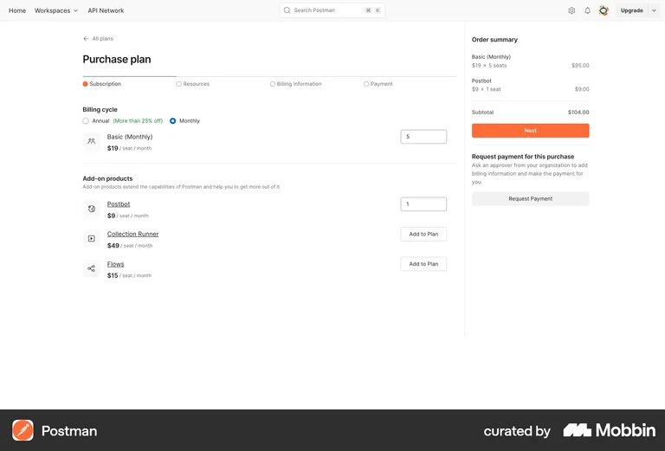The height and width of the screenshot is (451, 665).
Task: Go to the Payment step
Action: tap(378, 84)
